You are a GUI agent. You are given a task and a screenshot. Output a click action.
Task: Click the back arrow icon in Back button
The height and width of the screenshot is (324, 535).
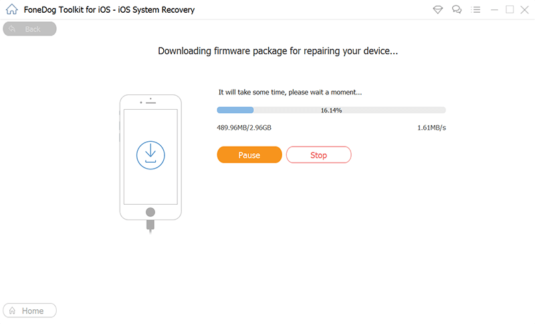pos(13,29)
